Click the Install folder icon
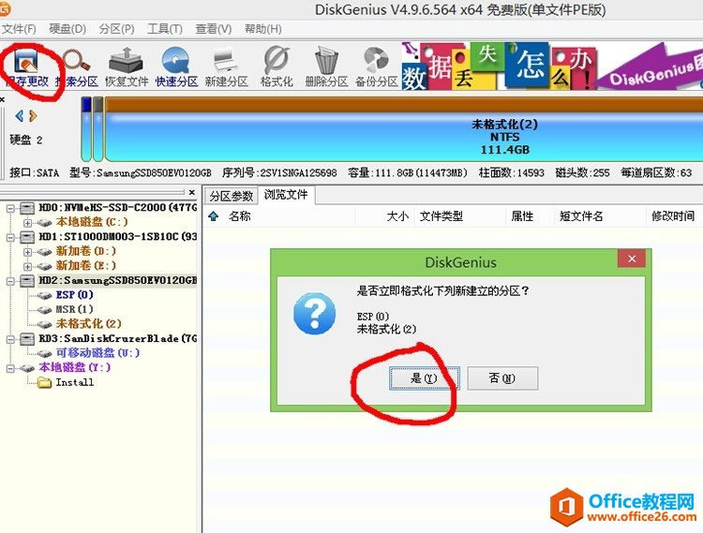Screen dimensions: 703x533 pyautogui.click(x=45, y=382)
